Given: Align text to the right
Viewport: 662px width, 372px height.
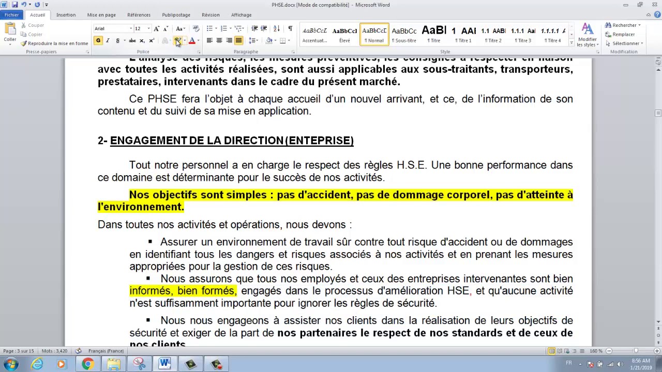Looking at the screenshot, I should pyautogui.click(x=229, y=41).
